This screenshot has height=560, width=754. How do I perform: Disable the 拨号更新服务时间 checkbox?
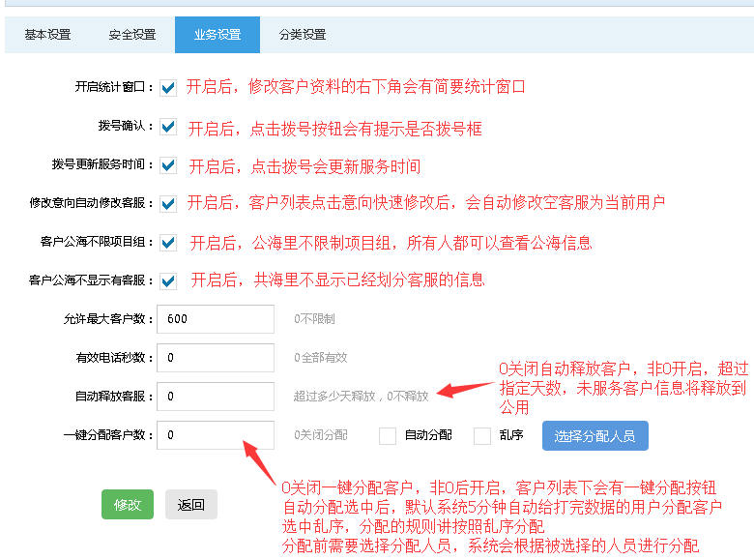(168, 165)
